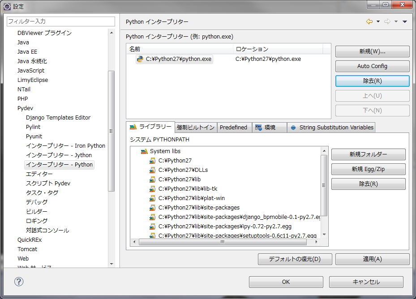Click the 名前 column header

tap(180, 49)
